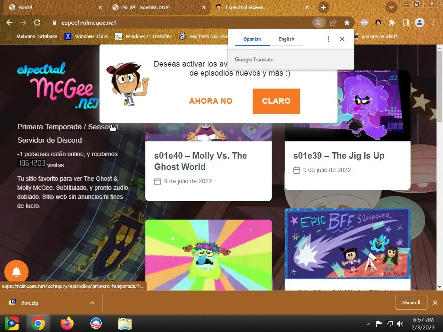Click the lock icon in the address bar
The height and width of the screenshot is (332, 443).
[x=55, y=22]
